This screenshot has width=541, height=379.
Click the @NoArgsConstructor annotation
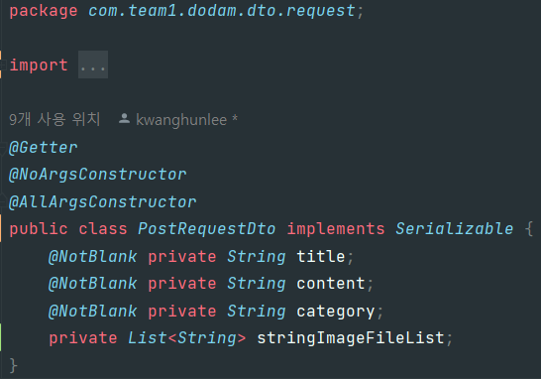click(98, 175)
